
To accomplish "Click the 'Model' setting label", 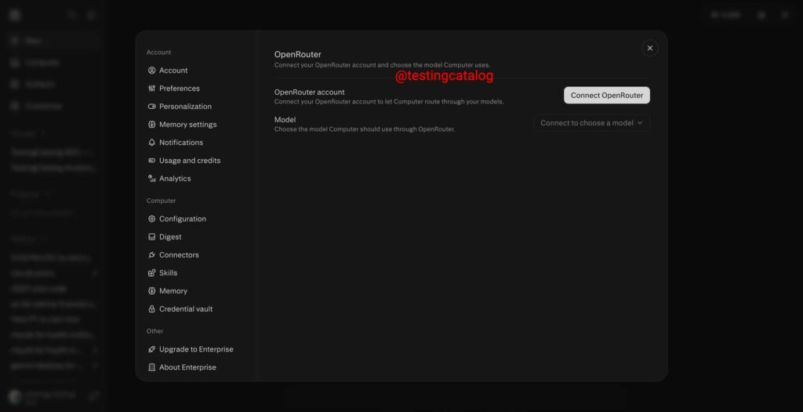I will pos(285,120).
